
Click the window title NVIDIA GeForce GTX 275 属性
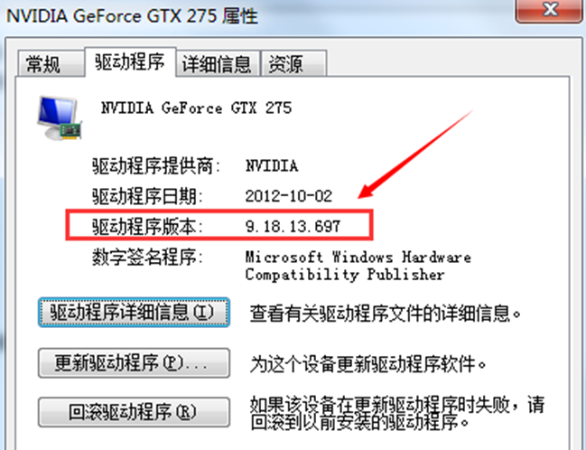click(x=133, y=16)
